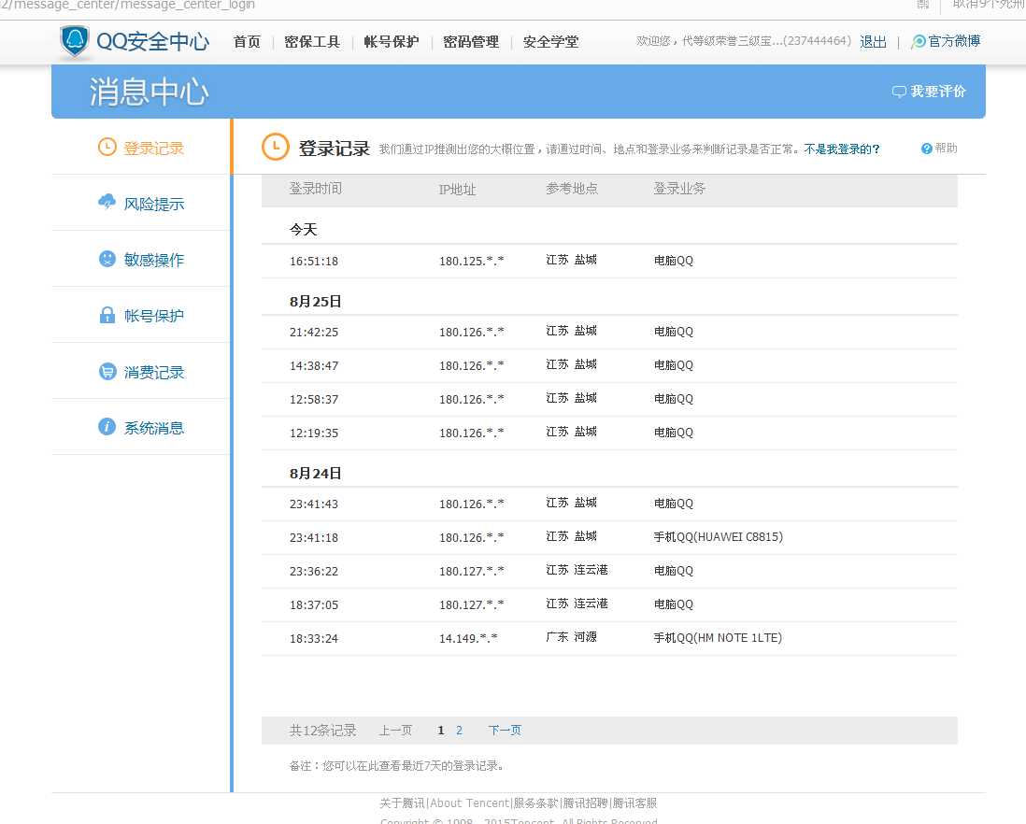Click the 8月25日 date group heading
This screenshot has width=1026, height=824.
click(316, 302)
